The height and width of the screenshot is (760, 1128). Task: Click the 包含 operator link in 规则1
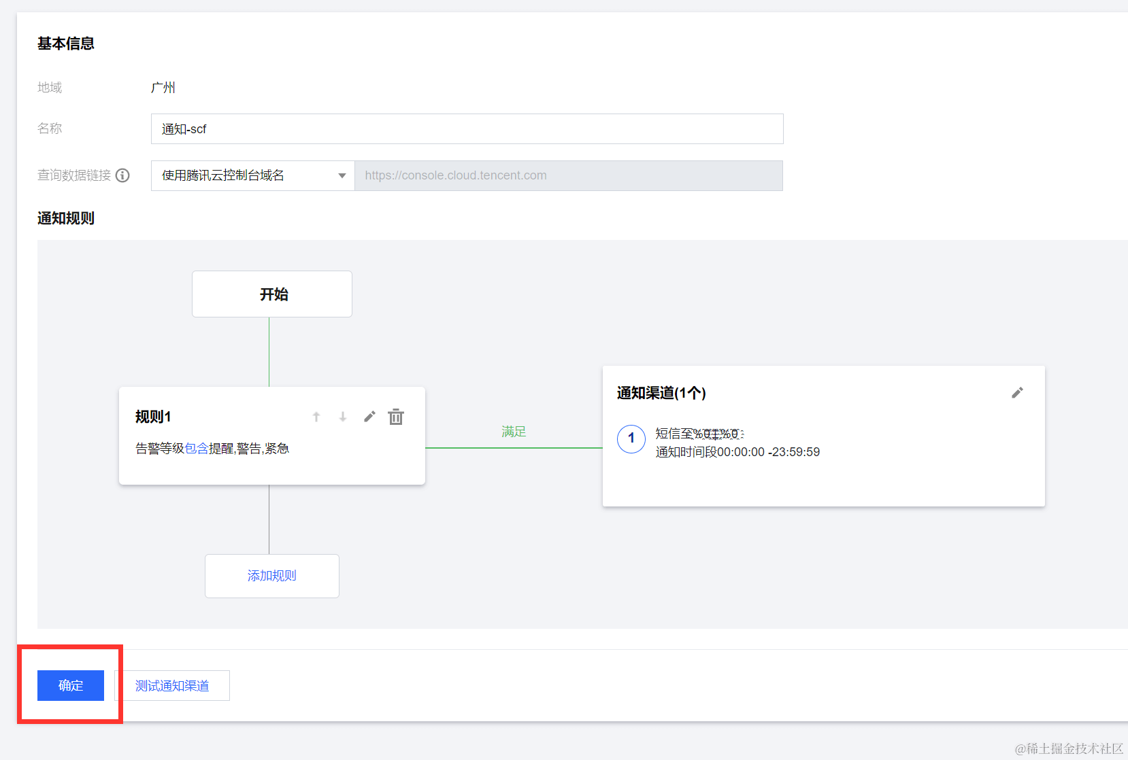click(197, 449)
